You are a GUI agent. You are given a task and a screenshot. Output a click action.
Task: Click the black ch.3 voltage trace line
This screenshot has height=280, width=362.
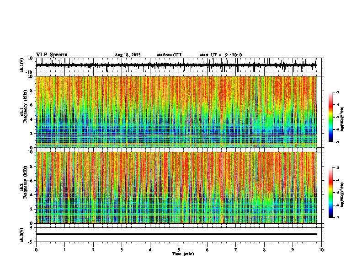tap(176, 234)
